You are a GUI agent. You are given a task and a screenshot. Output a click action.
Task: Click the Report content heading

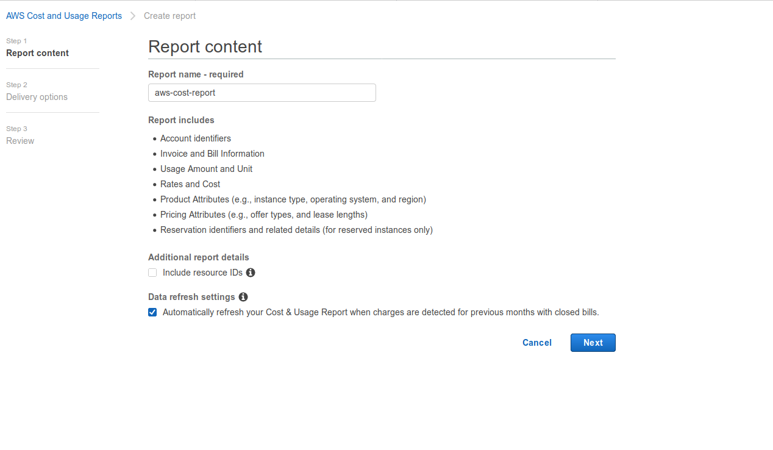[205, 46]
